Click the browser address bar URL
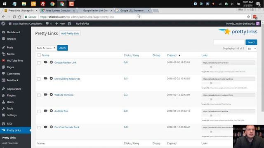 [77, 17]
